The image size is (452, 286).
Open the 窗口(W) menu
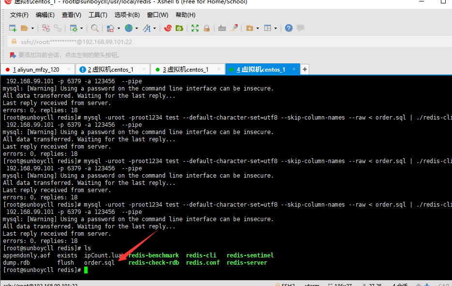click(157, 15)
